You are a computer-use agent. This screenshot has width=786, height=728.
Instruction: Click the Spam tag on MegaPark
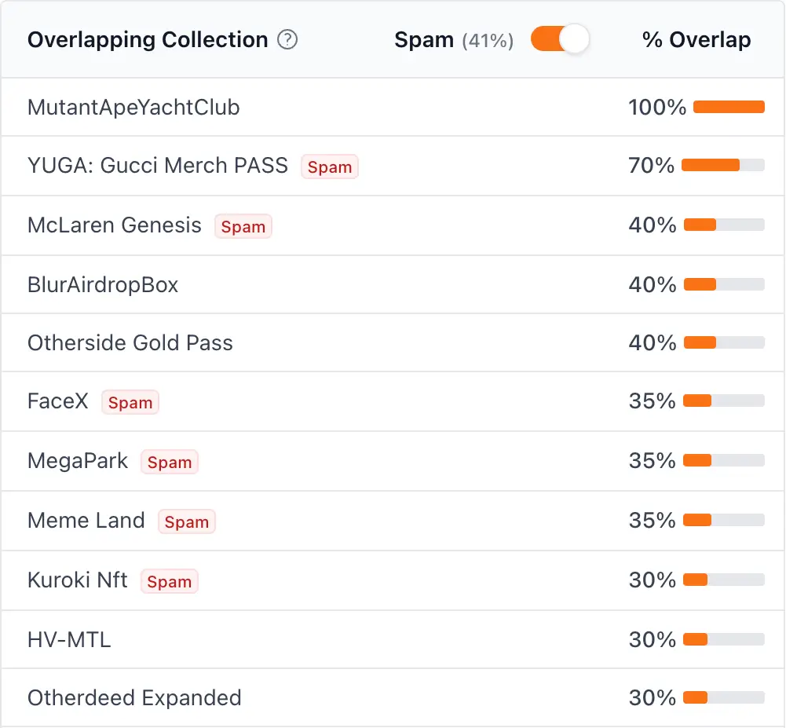tap(170, 463)
